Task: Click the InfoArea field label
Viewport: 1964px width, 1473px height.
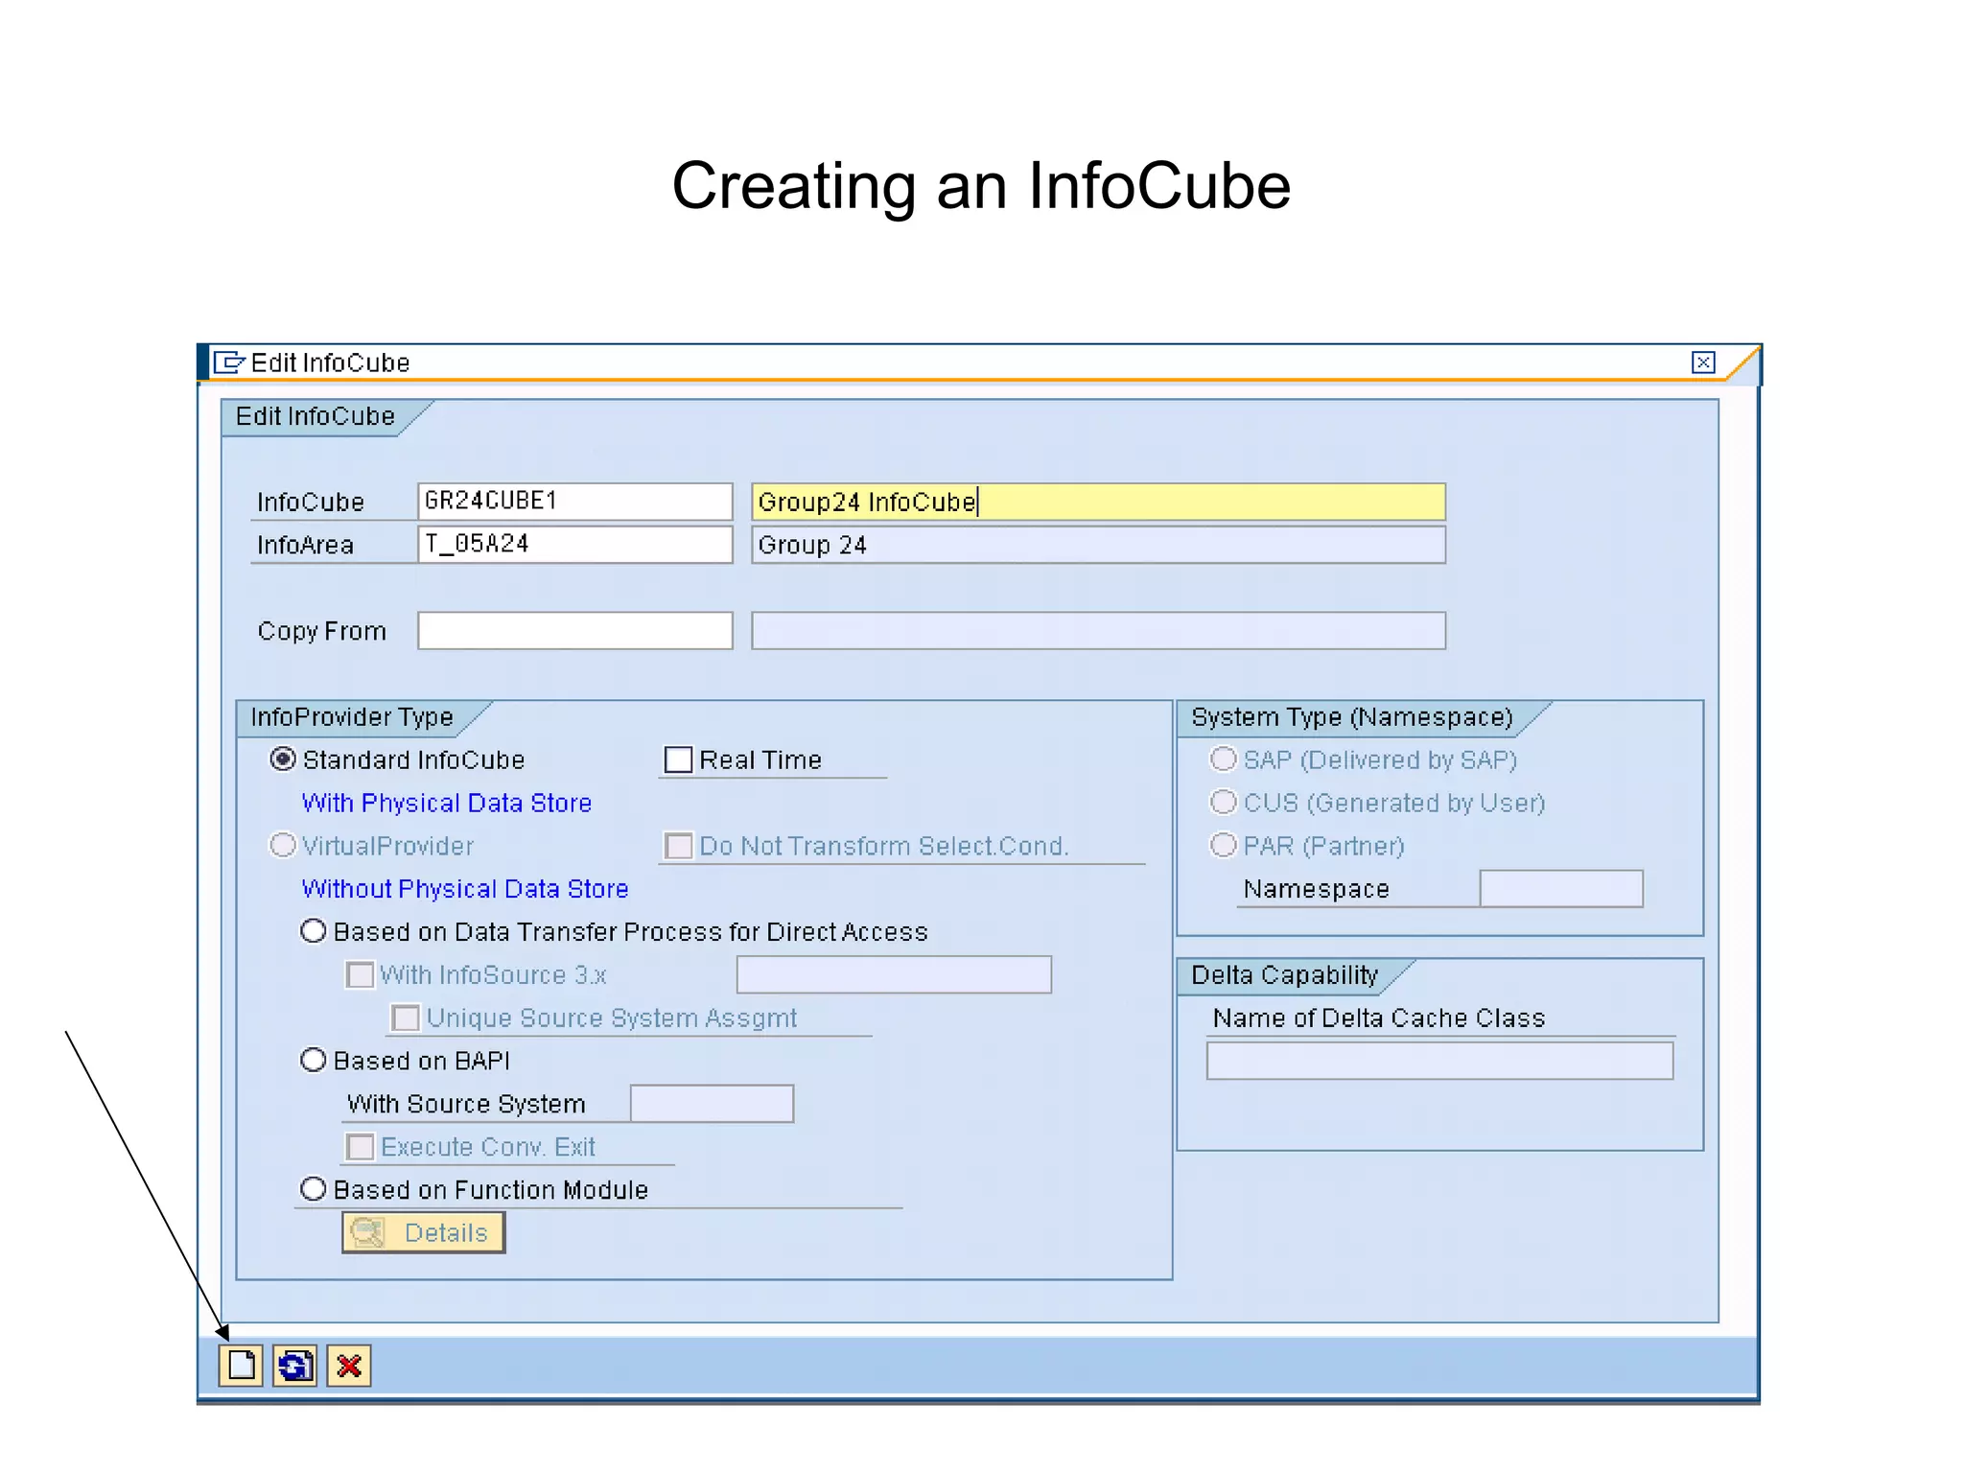Action: tap(305, 546)
